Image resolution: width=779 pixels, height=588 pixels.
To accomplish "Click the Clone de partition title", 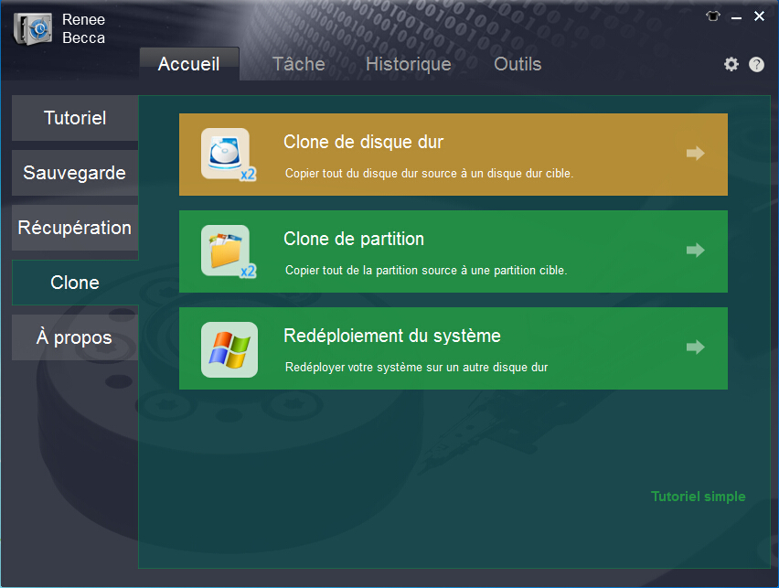I will point(354,239).
